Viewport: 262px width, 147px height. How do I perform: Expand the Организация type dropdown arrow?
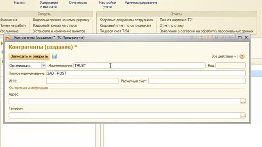pyautogui.click(x=43, y=65)
